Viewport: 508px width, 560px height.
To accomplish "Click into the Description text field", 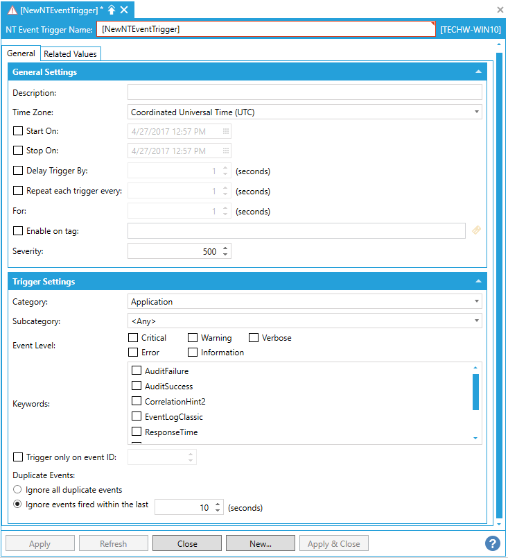I will point(304,92).
